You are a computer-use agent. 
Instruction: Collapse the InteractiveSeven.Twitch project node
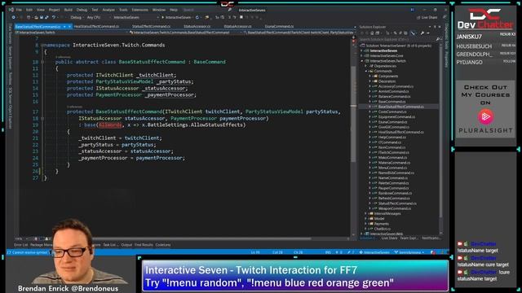[x=362, y=61]
